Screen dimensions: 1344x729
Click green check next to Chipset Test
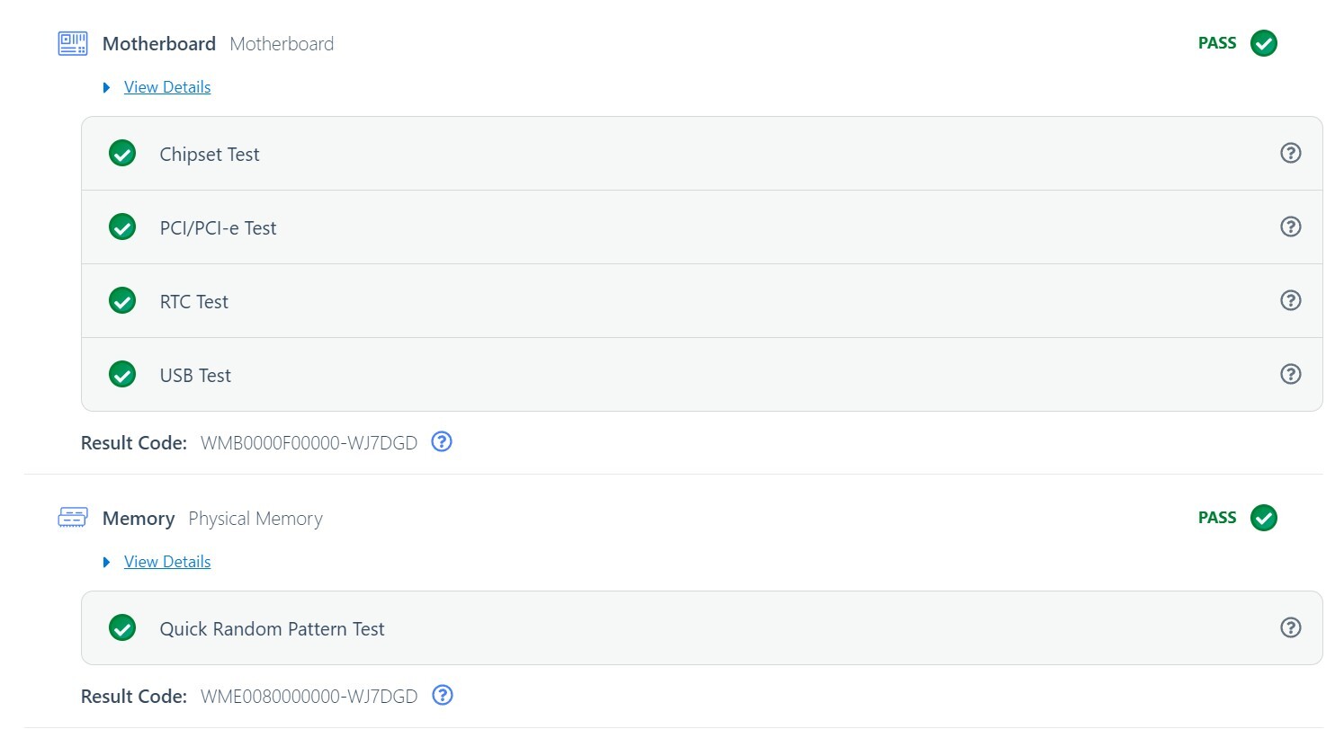pyautogui.click(x=122, y=154)
